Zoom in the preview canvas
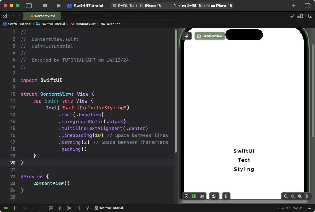The height and width of the screenshot is (212, 315). tap(307, 196)
